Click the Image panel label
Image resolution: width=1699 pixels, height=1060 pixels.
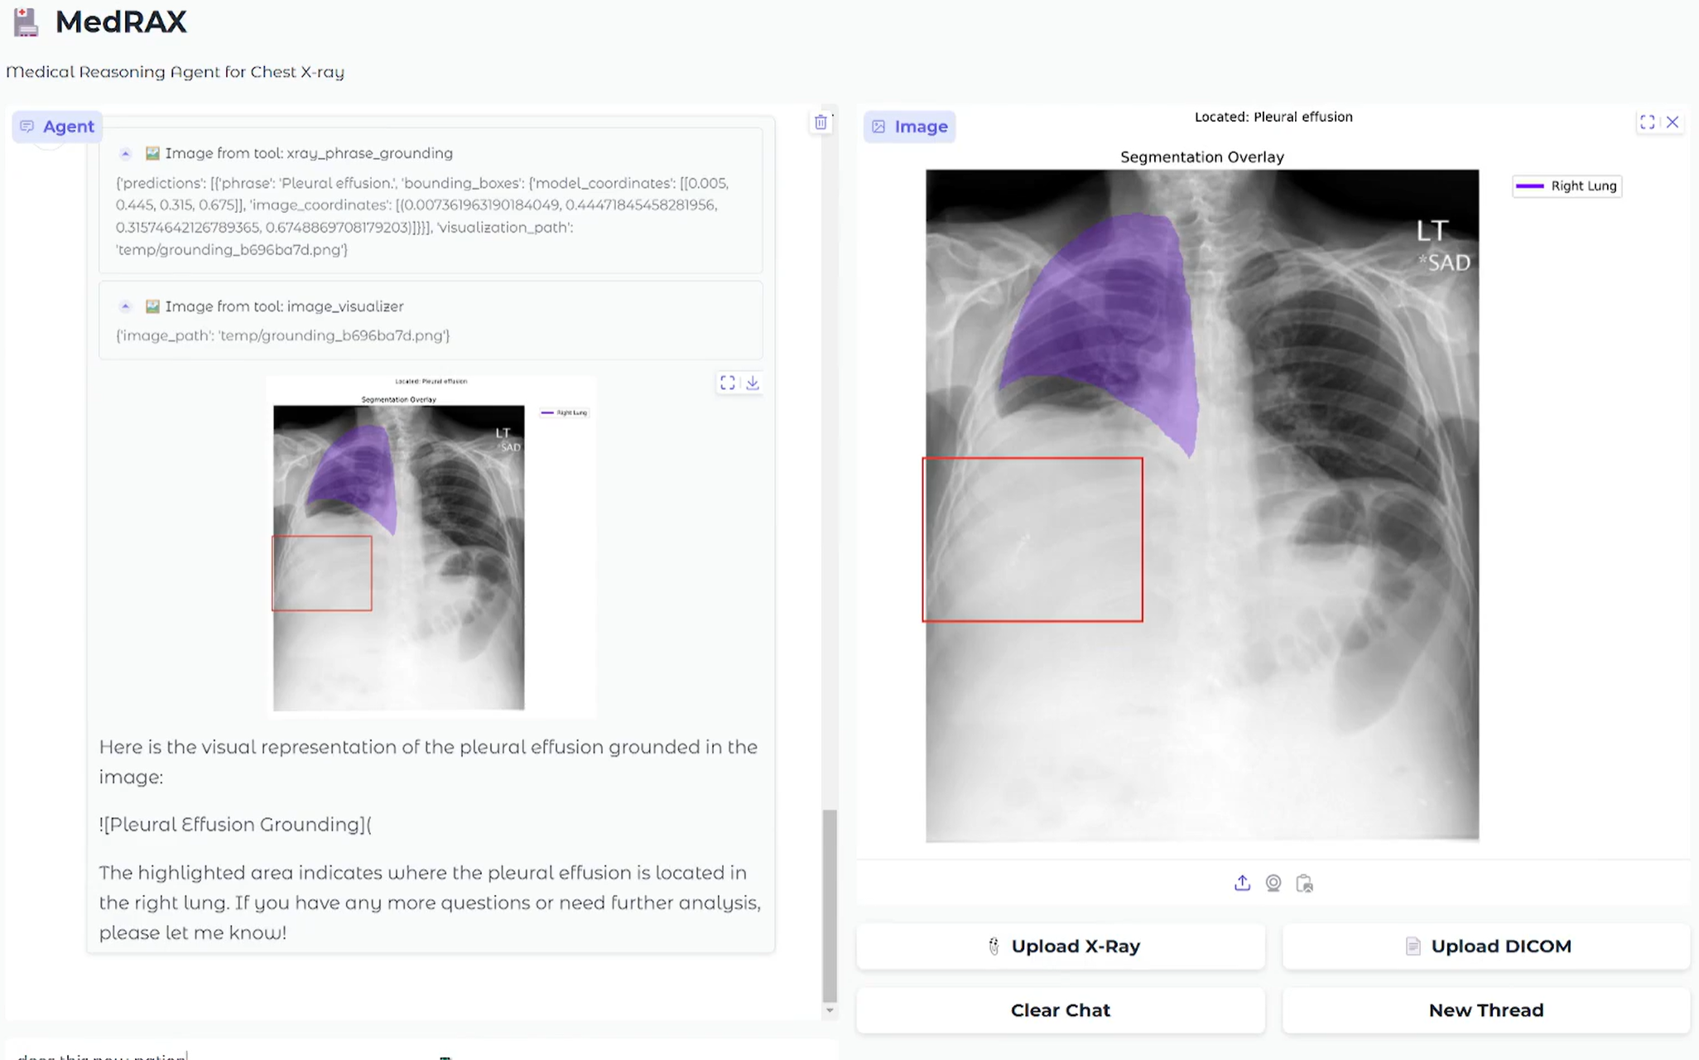pos(909,127)
